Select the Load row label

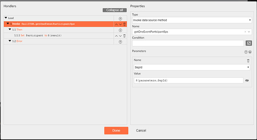pyautogui.click(x=11, y=18)
